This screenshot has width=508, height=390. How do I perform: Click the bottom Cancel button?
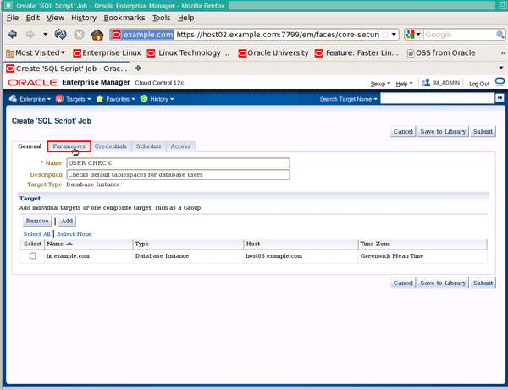click(x=403, y=283)
